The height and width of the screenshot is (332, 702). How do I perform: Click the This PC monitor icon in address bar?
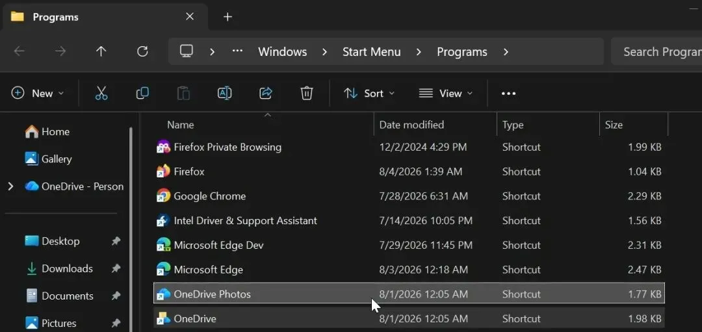pyautogui.click(x=187, y=51)
